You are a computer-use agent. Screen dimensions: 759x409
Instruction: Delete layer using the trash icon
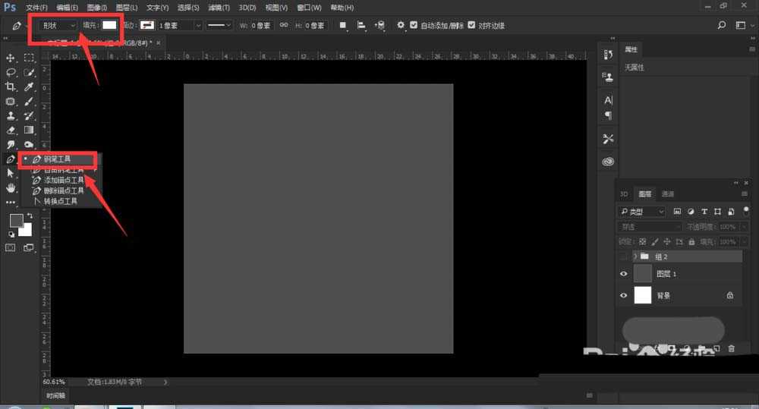(732, 348)
